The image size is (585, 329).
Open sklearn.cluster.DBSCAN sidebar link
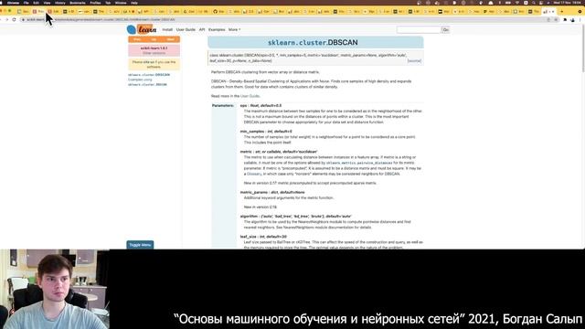click(x=149, y=75)
